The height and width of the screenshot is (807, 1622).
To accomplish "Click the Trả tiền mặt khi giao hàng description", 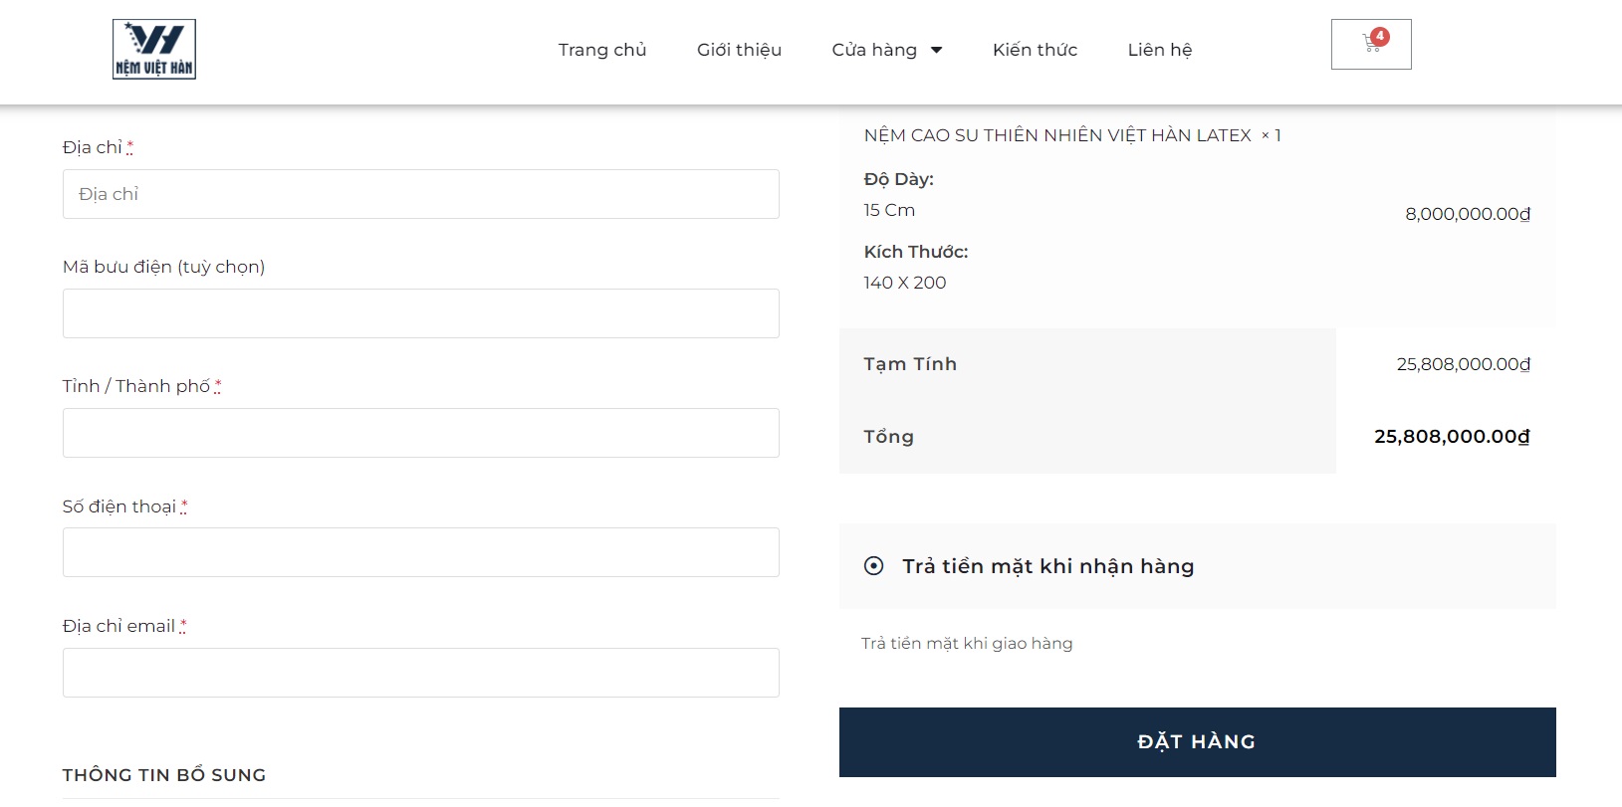I will click(967, 643).
